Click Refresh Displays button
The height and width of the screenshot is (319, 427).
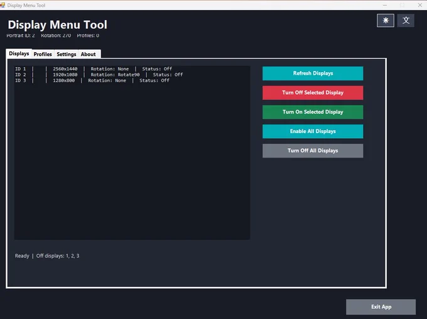(313, 73)
